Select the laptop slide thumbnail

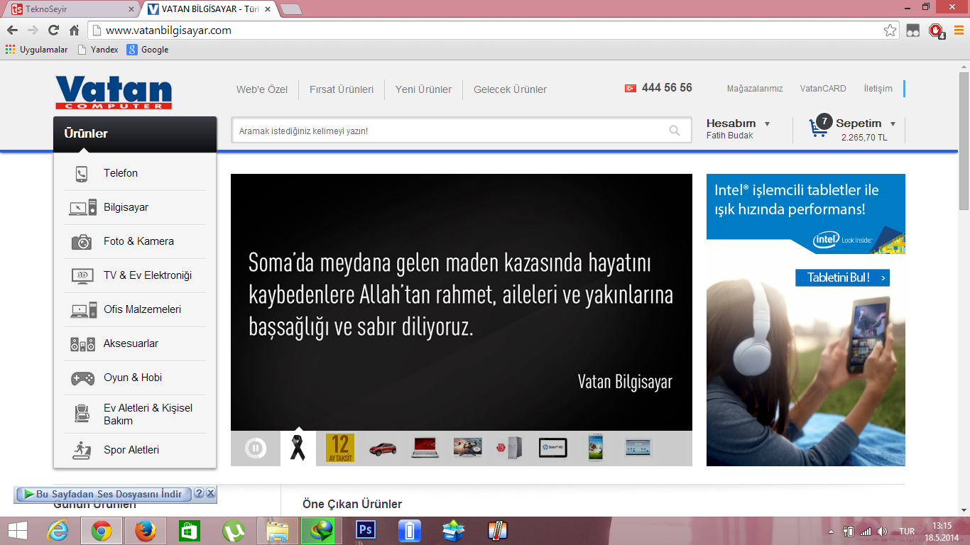425,448
